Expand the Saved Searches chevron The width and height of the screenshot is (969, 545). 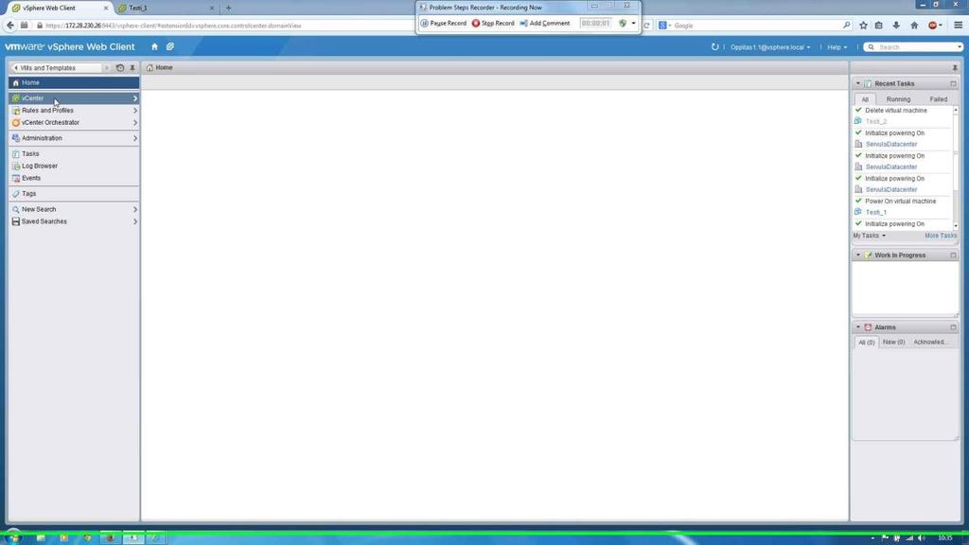coord(135,221)
